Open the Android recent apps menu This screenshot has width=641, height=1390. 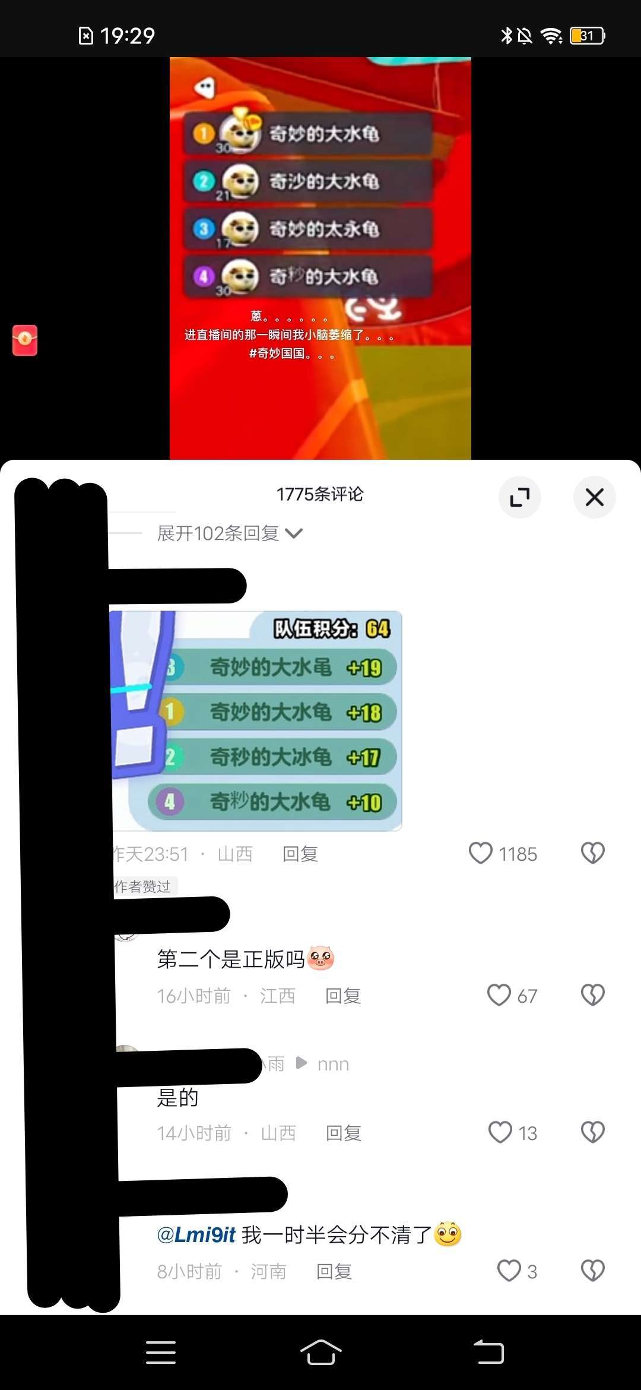[x=161, y=1353]
